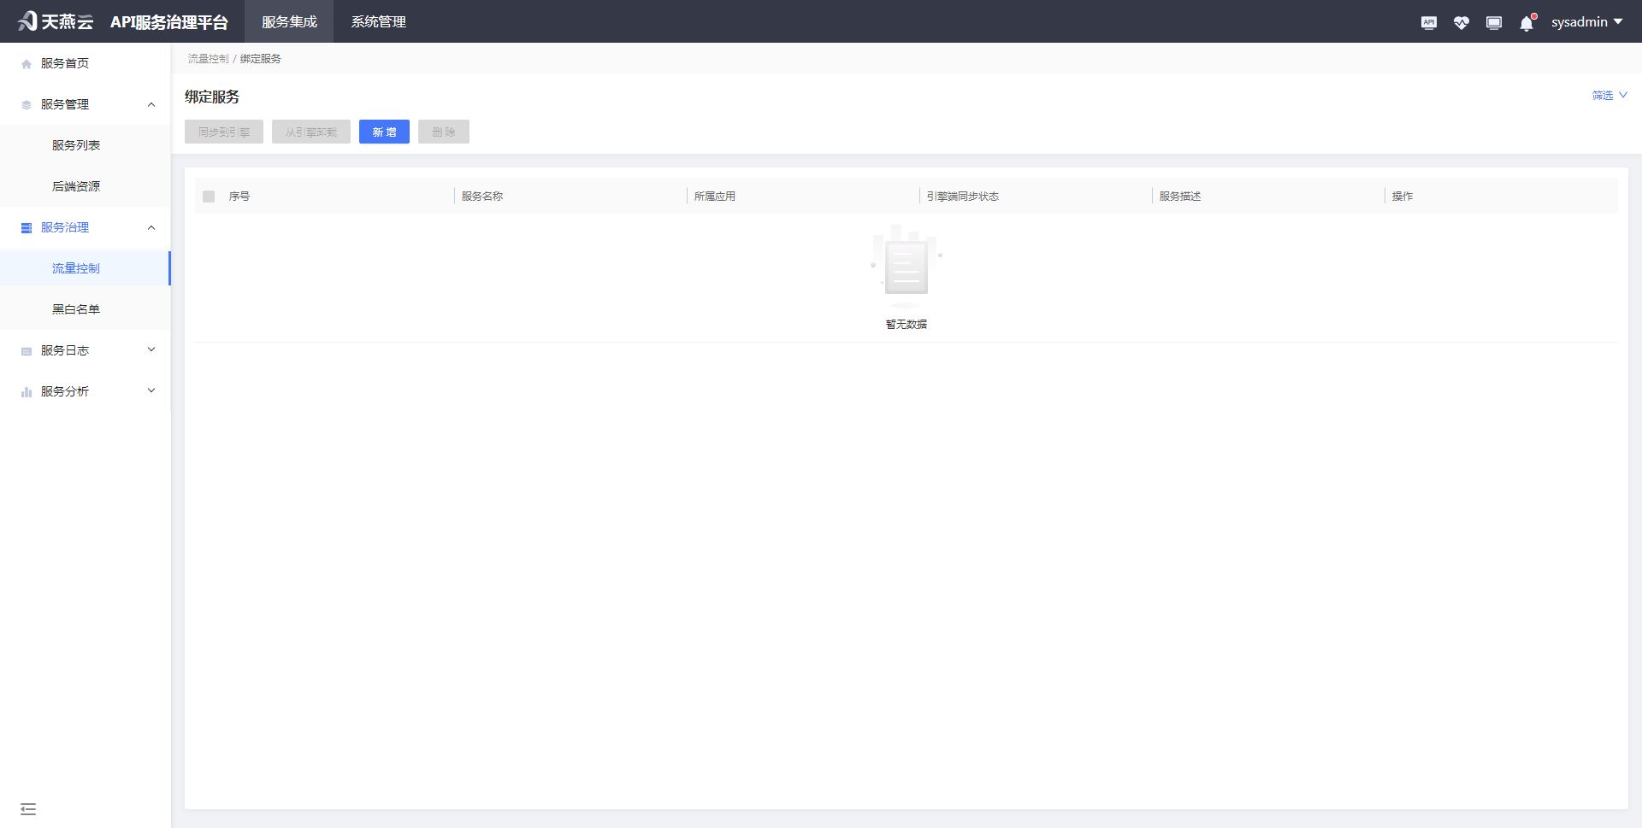Expand the 筛选 filter panel
The height and width of the screenshot is (828, 1642).
point(1609,96)
